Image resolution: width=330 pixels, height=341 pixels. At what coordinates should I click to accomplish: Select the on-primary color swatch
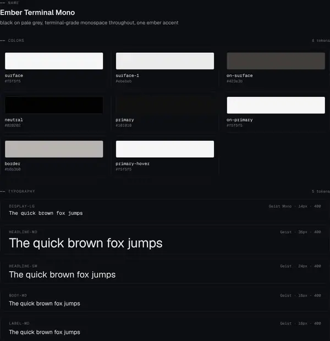coord(276,105)
